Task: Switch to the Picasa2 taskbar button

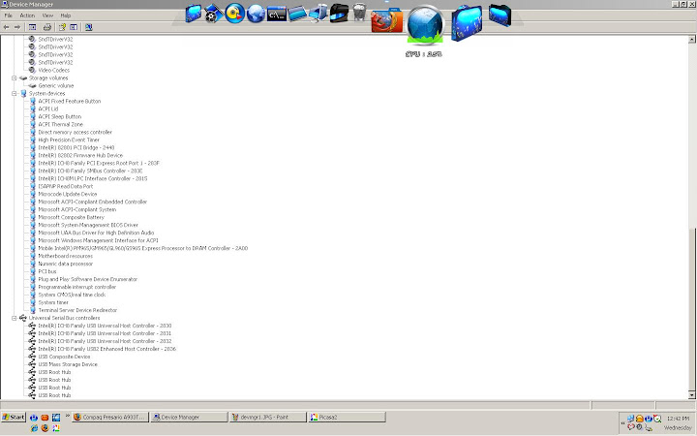Action: pos(347,418)
